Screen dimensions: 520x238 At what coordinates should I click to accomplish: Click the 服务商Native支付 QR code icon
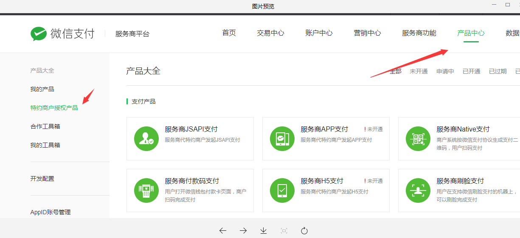coord(418,139)
